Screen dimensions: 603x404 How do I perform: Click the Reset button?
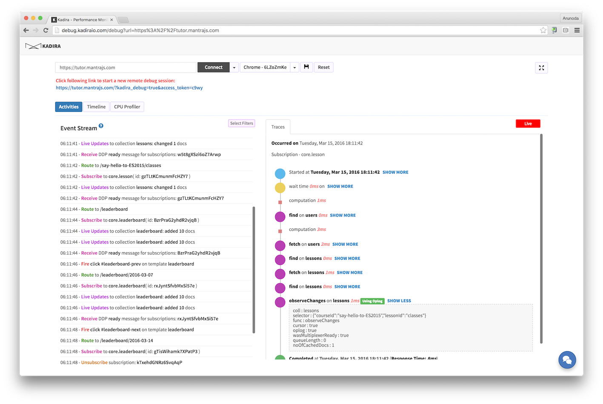(x=323, y=67)
